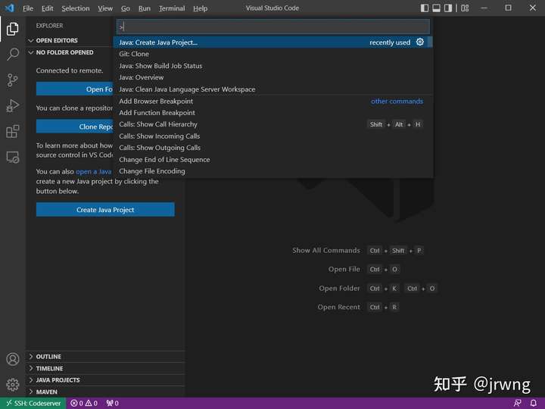Screen dimensions: 545x409
Task: Expand the Timeline section
Action: pyautogui.click(x=105, y=368)
